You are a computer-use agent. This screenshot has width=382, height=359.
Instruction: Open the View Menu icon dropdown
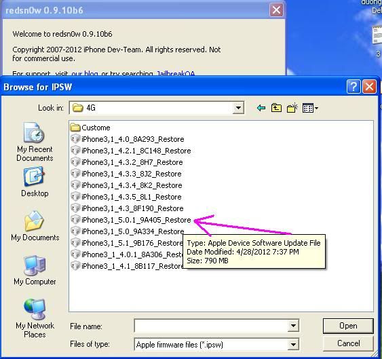(310, 108)
